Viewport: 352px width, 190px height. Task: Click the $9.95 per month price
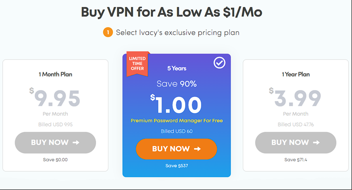click(54, 98)
